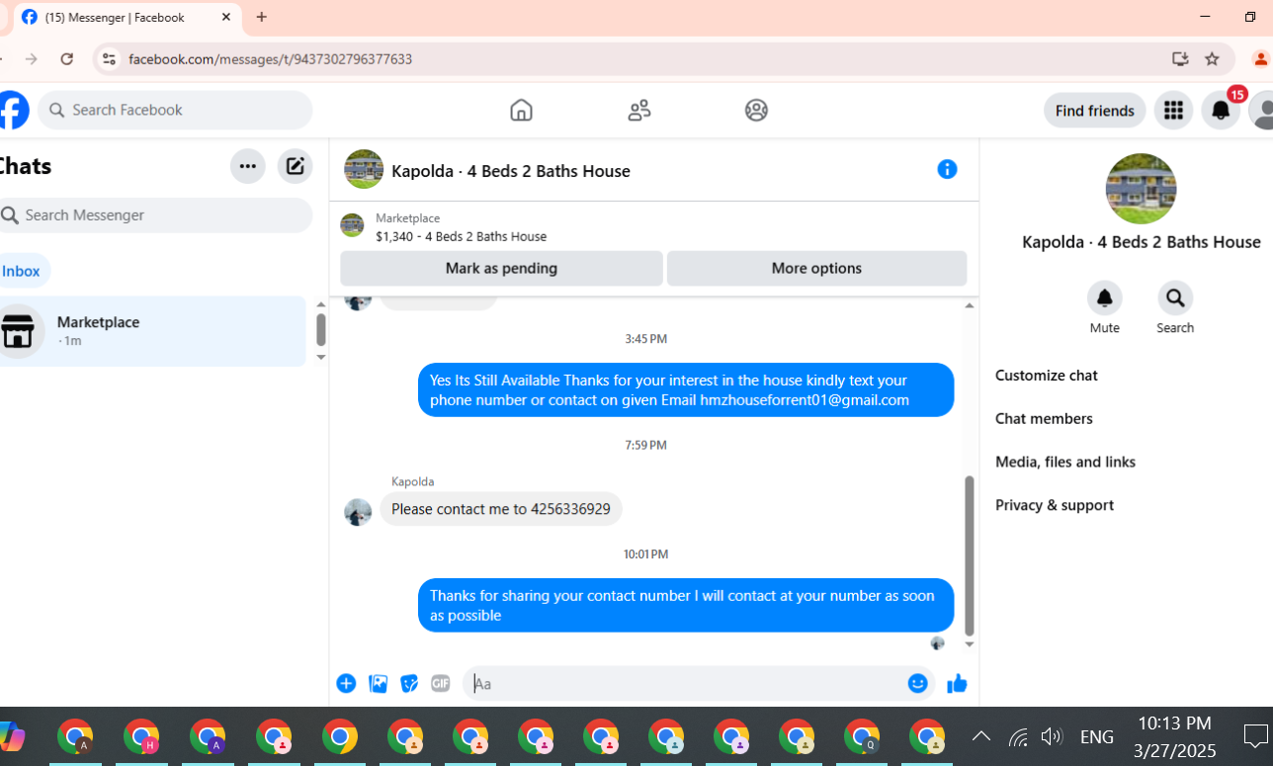This screenshot has width=1273, height=766.
Task: Open volume control in system tray
Action: 1051,736
